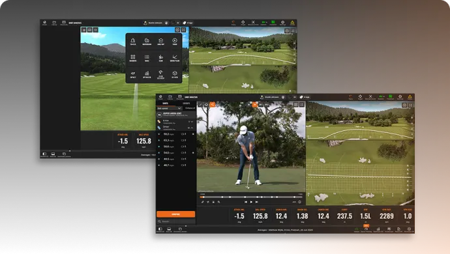Play the swing video

pos(251,202)
